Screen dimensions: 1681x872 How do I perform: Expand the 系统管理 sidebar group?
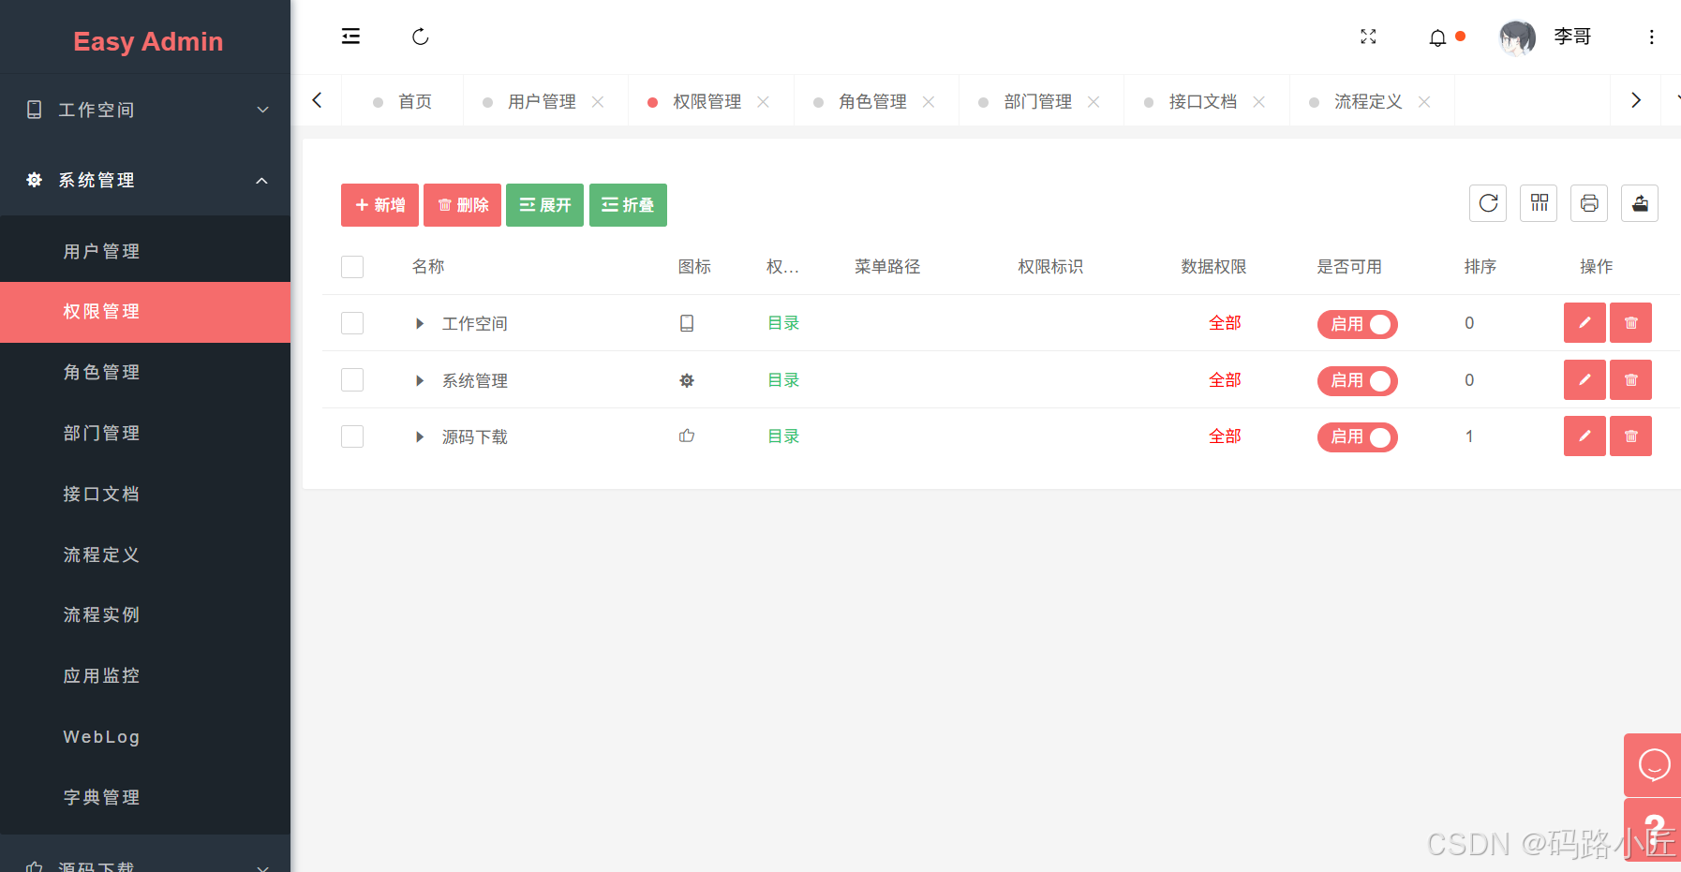tap(144, 180)
